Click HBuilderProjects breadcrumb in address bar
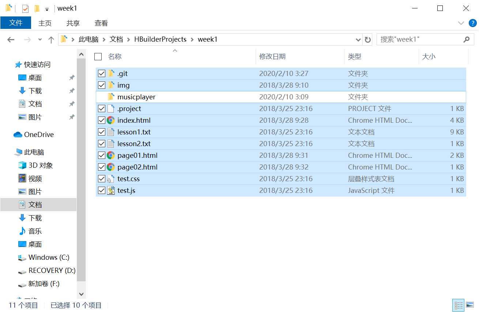This screenshot has width=479, height=312. [x=160, y=39]
